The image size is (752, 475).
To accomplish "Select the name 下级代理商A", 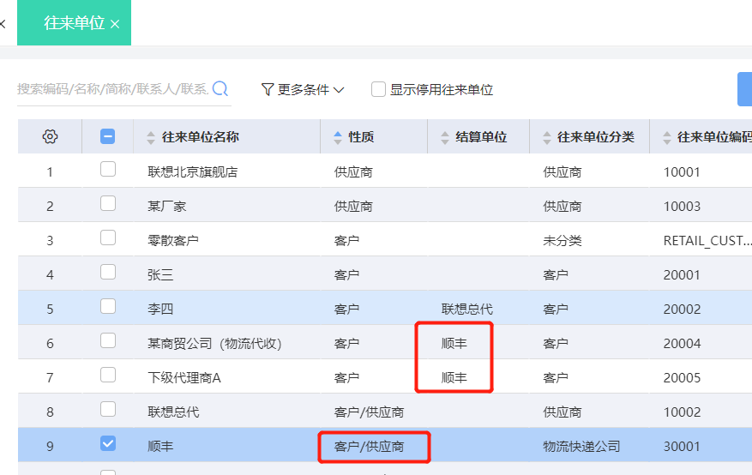I will tap(184, 378).
